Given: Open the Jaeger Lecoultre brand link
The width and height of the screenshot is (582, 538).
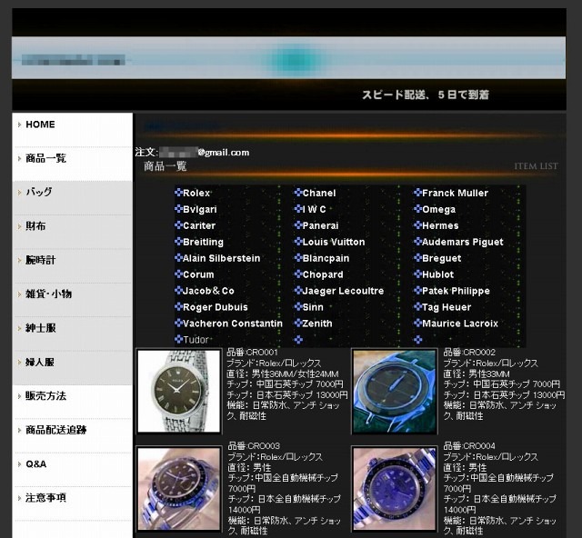Looking at the screenshot, I should point(343,291).
